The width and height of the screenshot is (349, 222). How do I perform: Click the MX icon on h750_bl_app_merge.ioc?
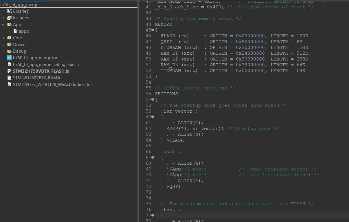[x=10, y=58]
